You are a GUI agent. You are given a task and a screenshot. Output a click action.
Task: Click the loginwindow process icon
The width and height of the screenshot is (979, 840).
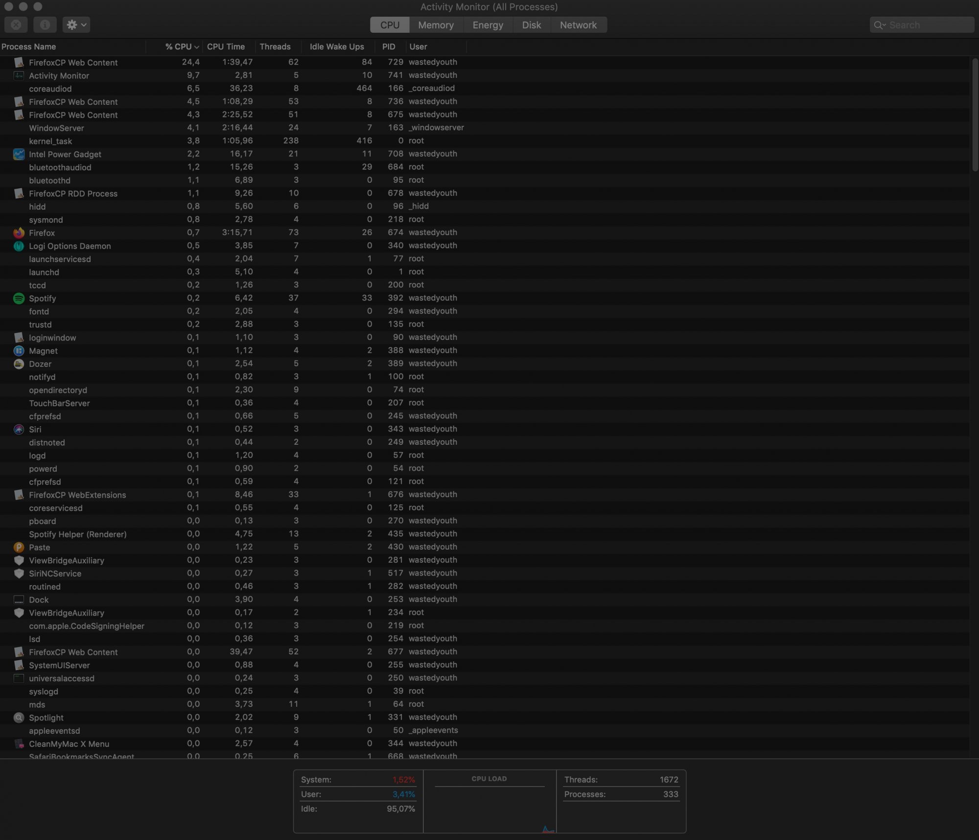click(19, 337)
